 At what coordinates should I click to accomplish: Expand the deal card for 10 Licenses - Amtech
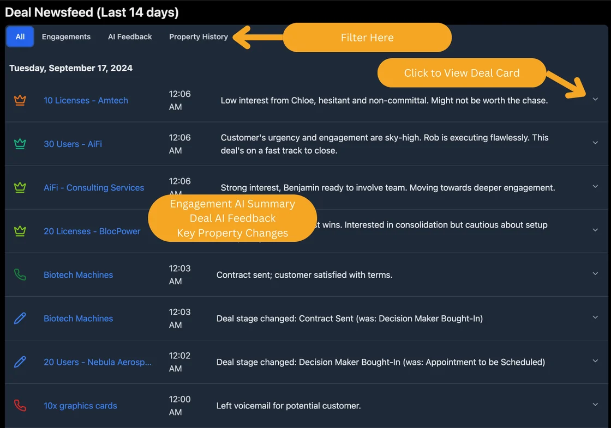click(595, 99)
